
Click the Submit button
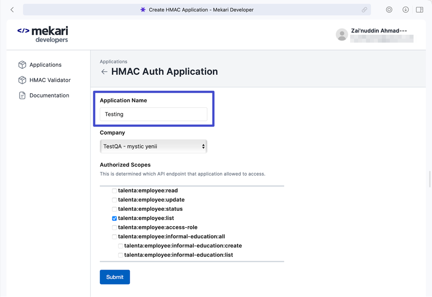(x=115, y=277)
